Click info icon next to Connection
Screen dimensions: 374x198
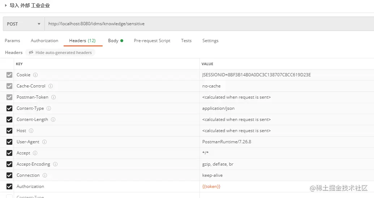(x=45, y=175)
